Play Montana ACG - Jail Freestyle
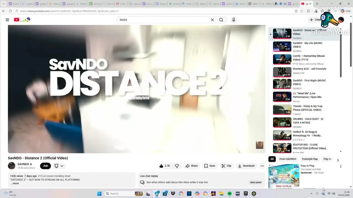 pyautogui.click(x=304, y=72)
